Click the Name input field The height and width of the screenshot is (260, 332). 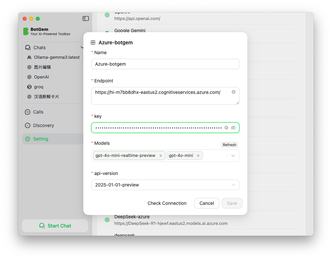[x=165, y=64]
